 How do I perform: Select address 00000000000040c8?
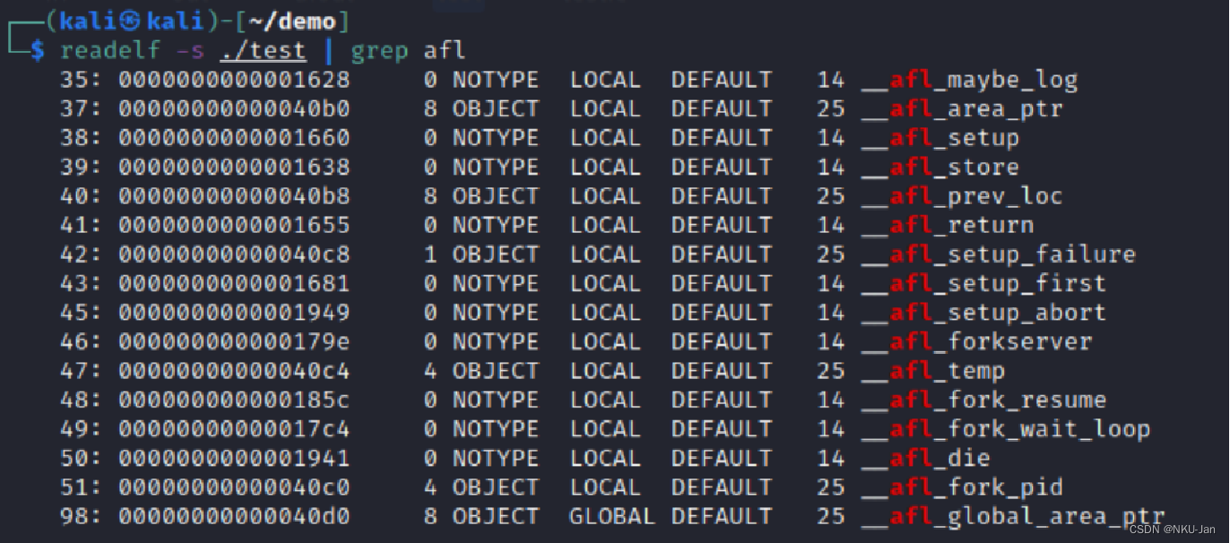click(x=234, y=254)
